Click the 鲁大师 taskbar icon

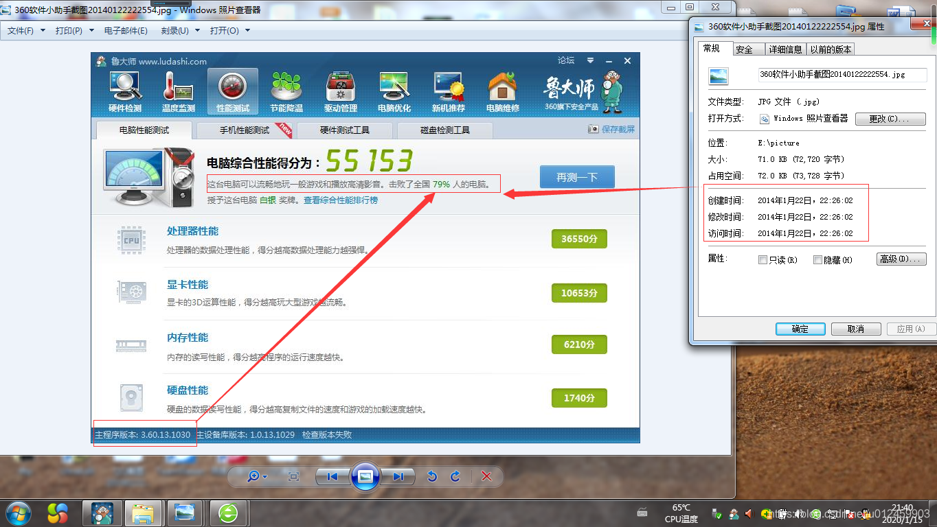click(x=103, y=513)
